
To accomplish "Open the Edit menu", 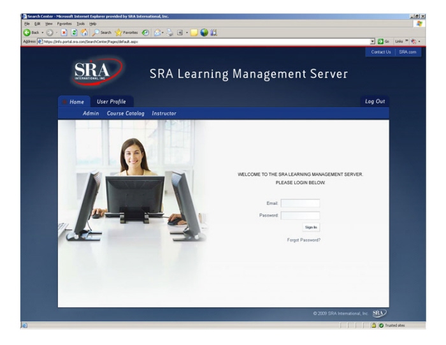I will 37,24.
